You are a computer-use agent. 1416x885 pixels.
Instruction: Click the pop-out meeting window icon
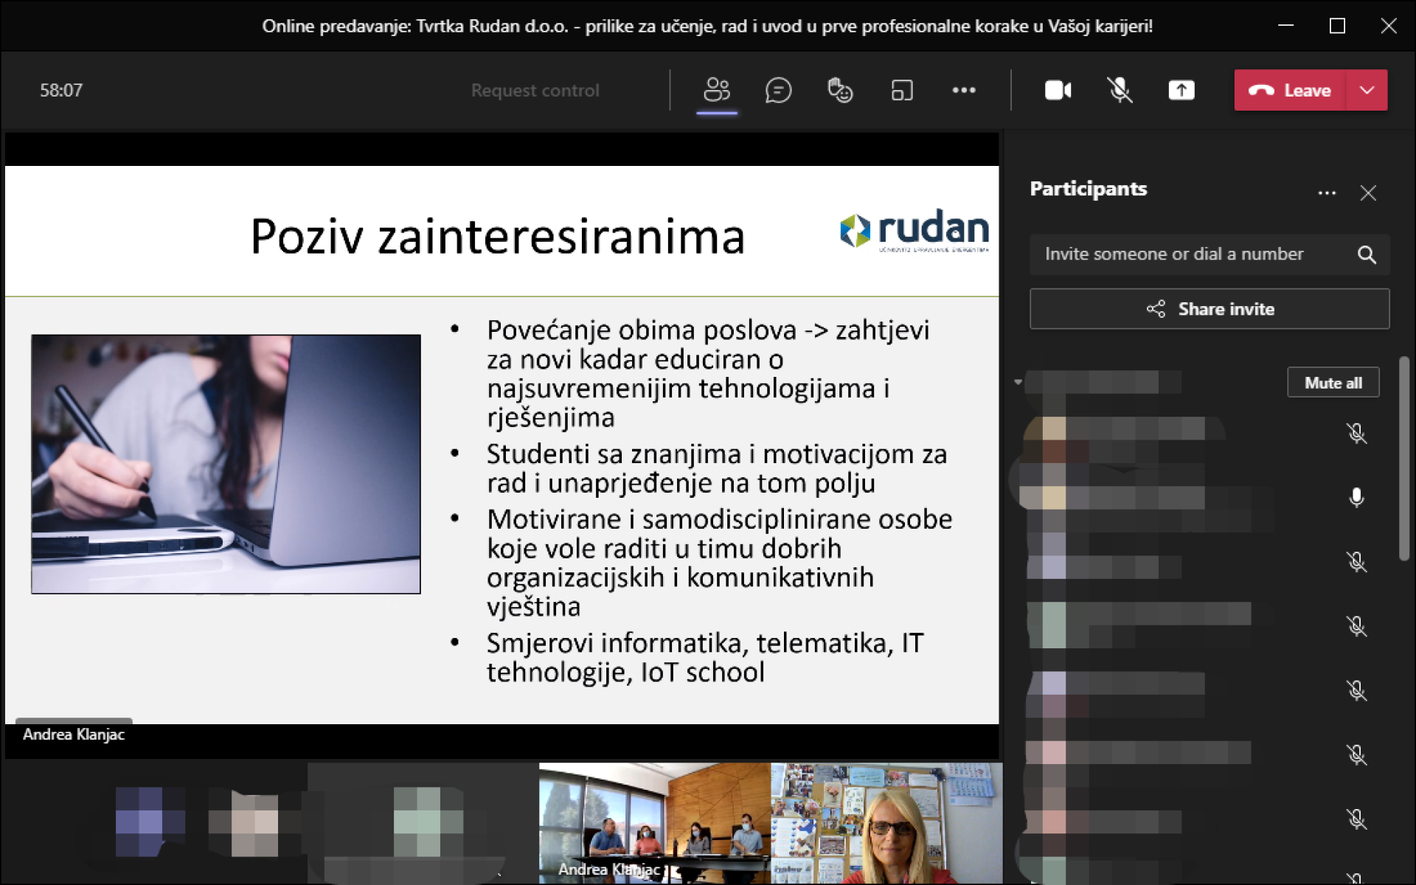pyautogui.click(x=902, y=90)
